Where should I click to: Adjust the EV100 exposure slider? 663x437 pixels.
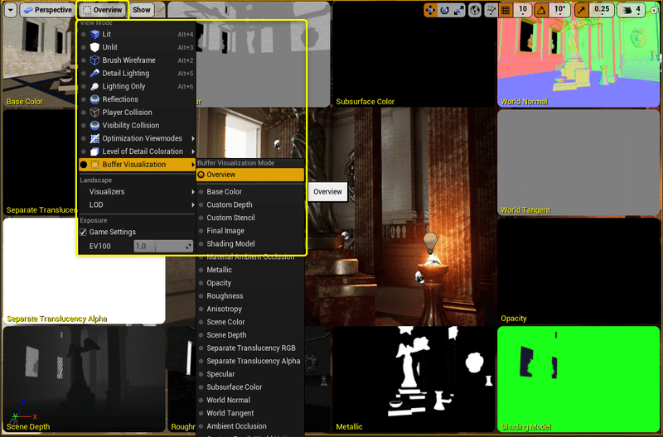(163, 246)
